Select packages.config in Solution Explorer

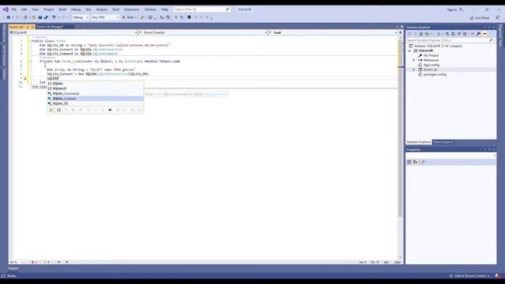(x=435, y=74)
